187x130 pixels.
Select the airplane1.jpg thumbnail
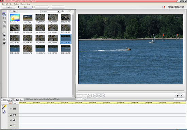[28, 18]
